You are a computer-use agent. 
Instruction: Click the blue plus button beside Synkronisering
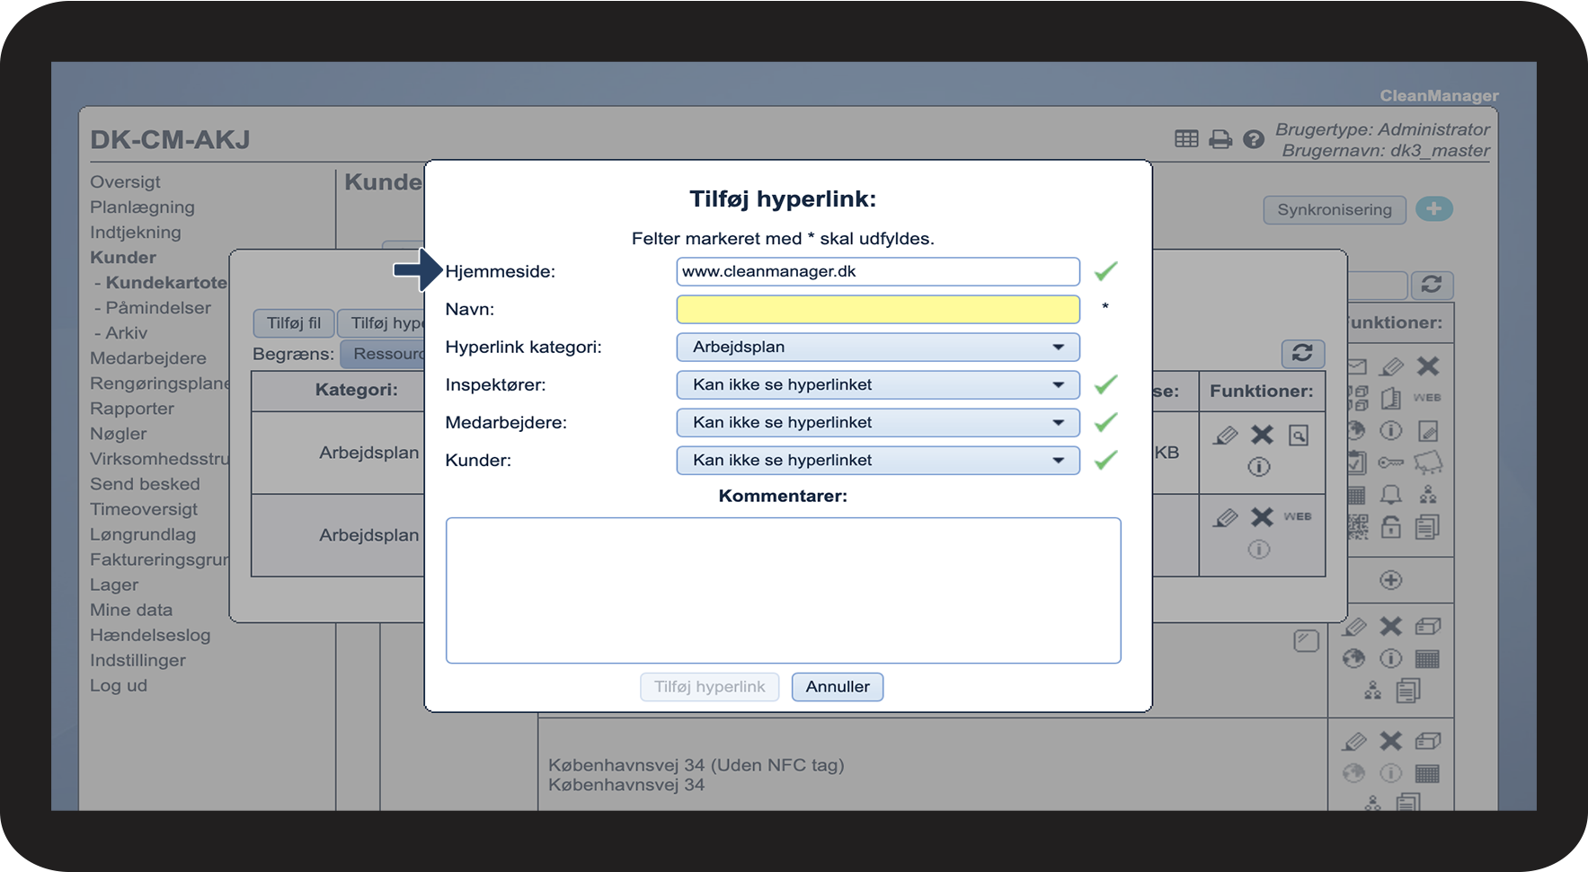[x=1433, y=209]
